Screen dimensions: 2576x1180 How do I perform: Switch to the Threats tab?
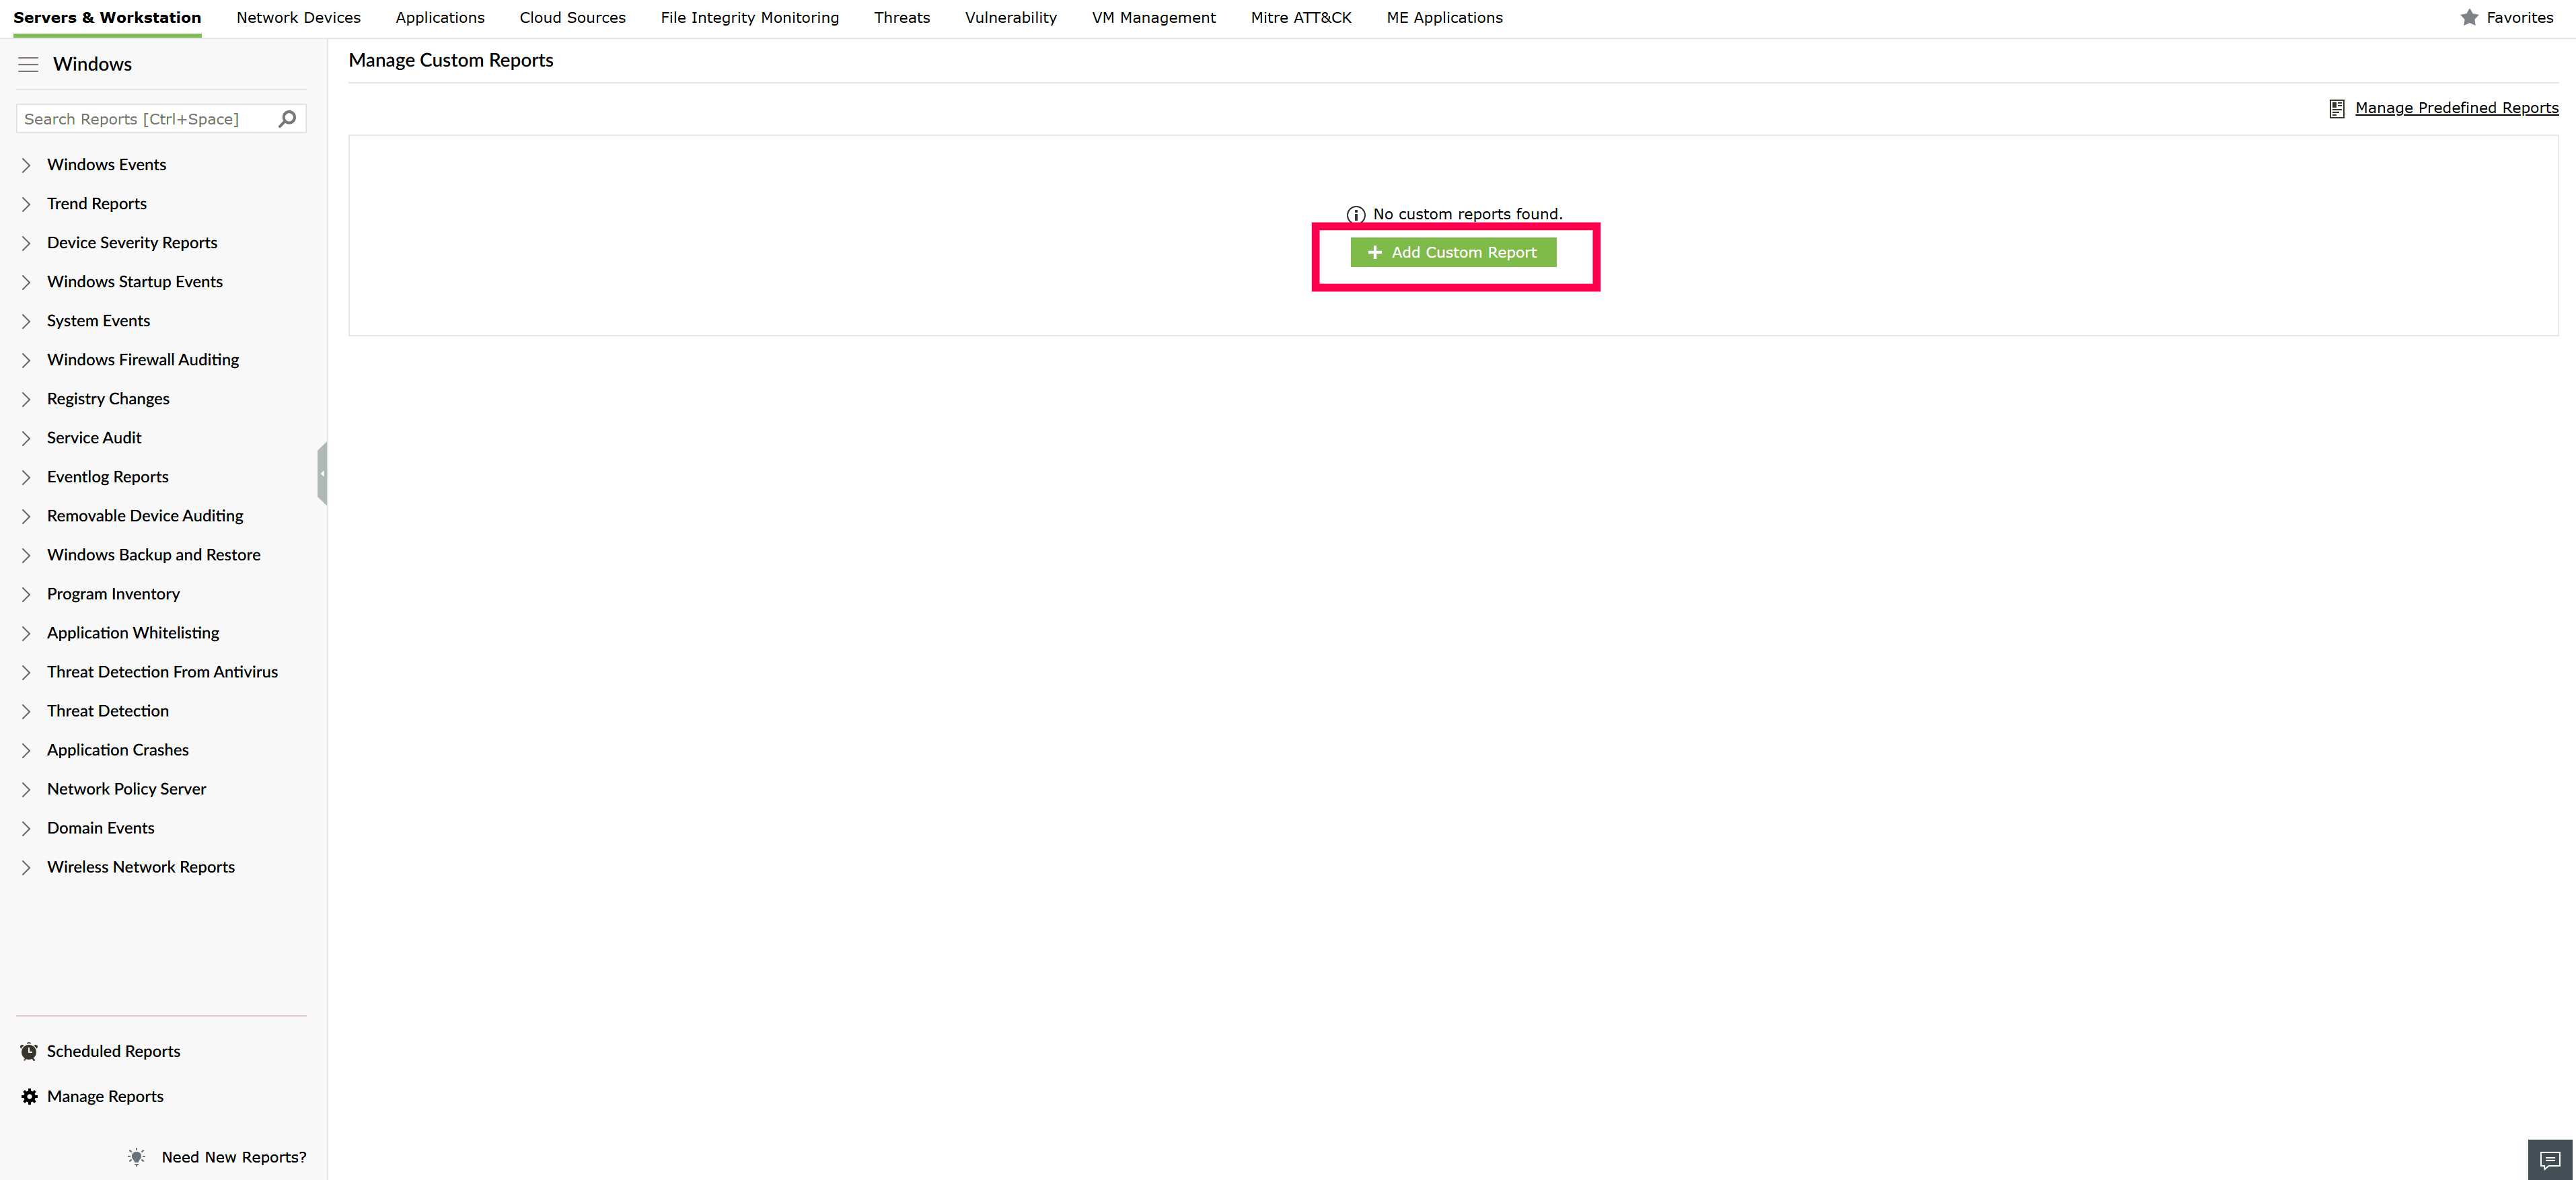pos(901,17)
